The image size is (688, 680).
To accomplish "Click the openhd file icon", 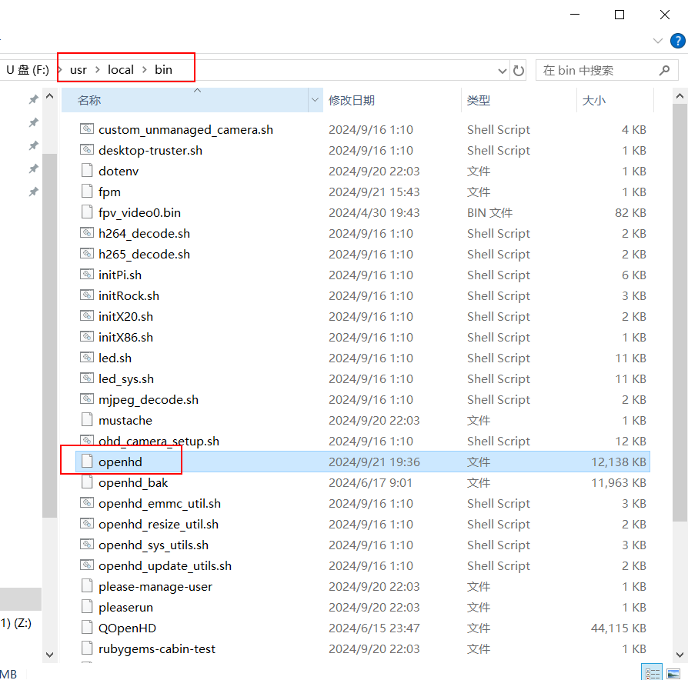I will [87, 462].
